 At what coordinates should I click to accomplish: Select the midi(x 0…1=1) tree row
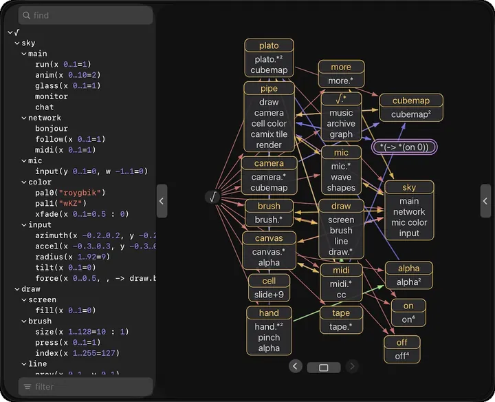[65, 150]
